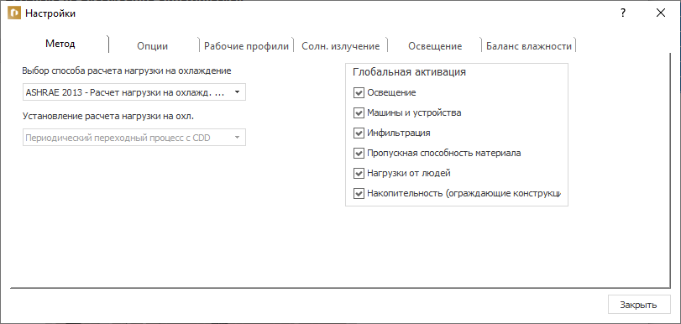The height and width of the screenshot is (324, 681).
Task: Open the Опции tab
Action: 153,46
